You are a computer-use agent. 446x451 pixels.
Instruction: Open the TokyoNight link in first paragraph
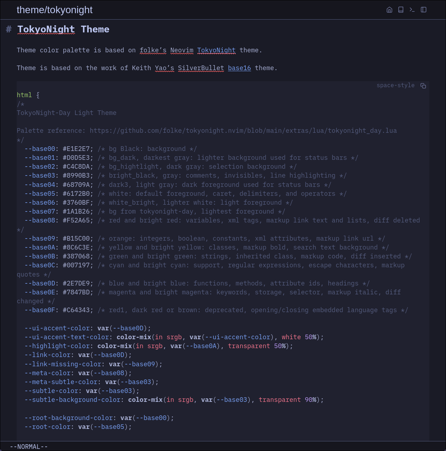click(216, 50)
